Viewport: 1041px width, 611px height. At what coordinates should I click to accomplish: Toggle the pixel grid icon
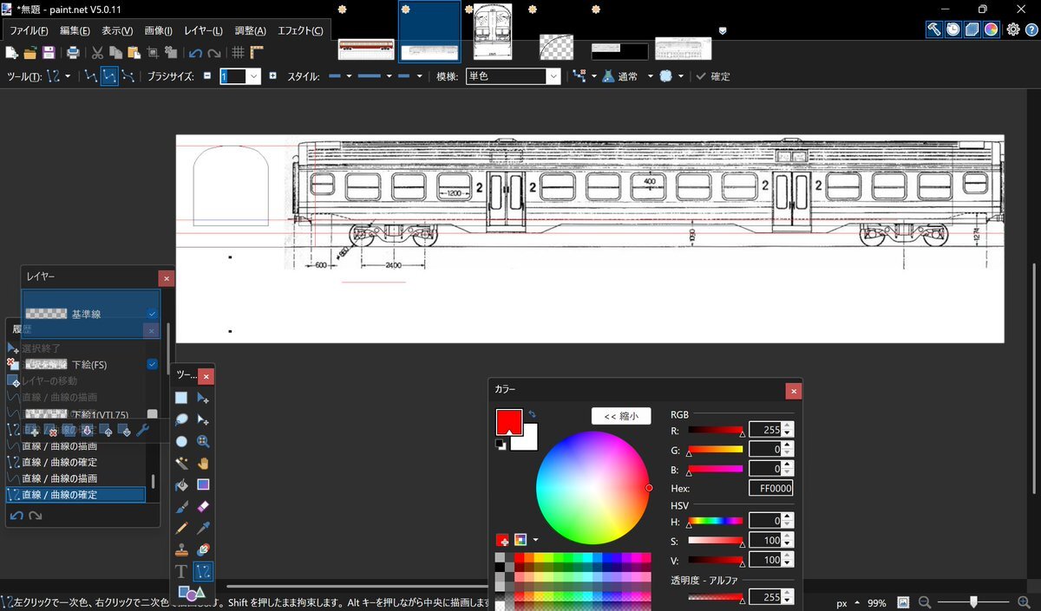239,53
